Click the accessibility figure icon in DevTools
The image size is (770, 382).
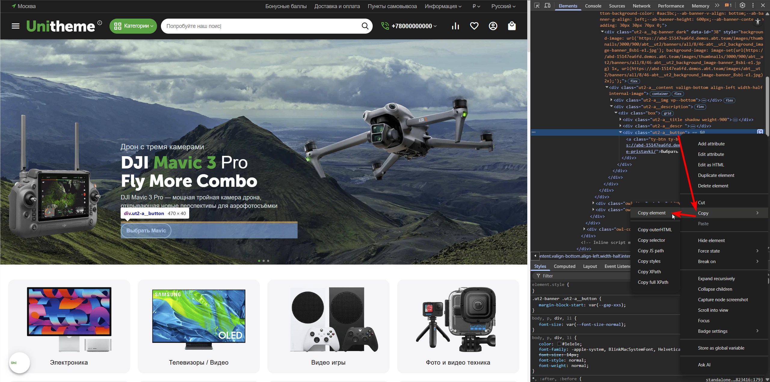tap(758, 21)
